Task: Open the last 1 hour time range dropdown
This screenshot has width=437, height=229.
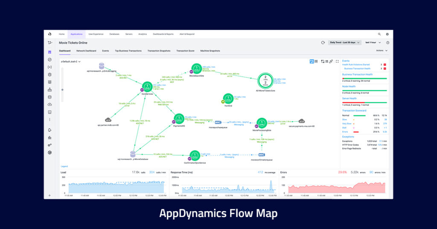Action: click(x=373, y=43)
